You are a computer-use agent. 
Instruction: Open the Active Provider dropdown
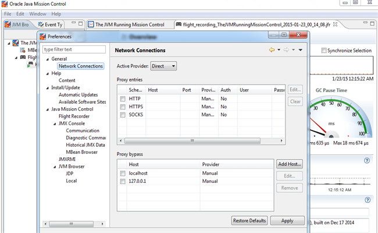coord(163,66)
